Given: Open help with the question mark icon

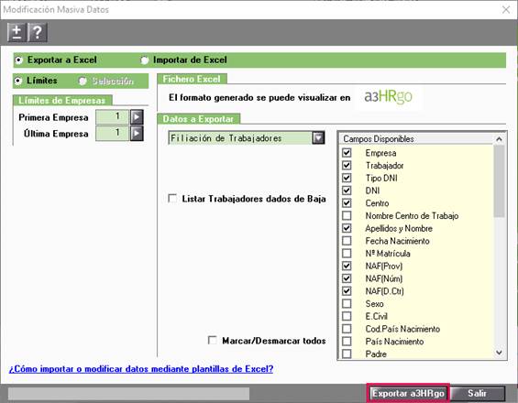Looking at the screenshot, I should pos(38,32).
